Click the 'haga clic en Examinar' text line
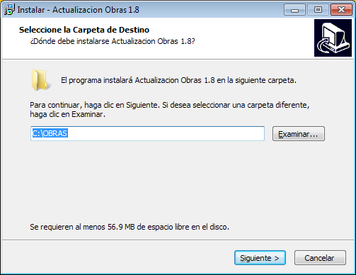This screenshot has height=275, width=356. click(x=67, y=114)
